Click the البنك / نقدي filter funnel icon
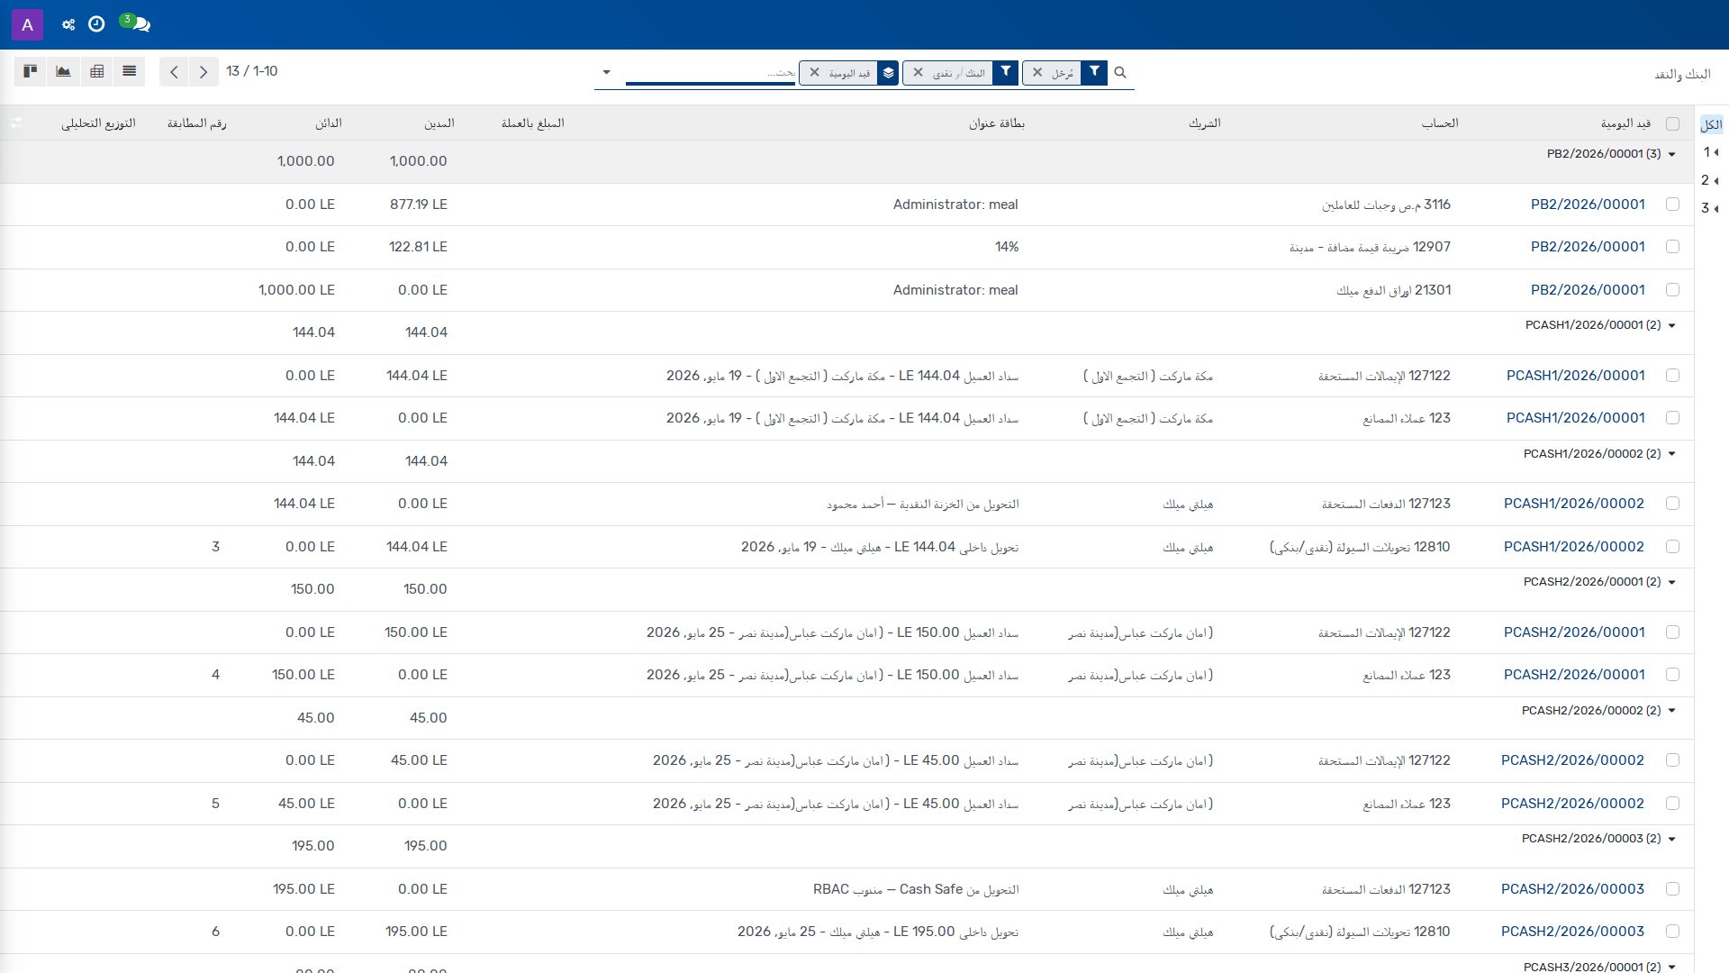This screenshot has height=973, width=1729. point(1005,72)
